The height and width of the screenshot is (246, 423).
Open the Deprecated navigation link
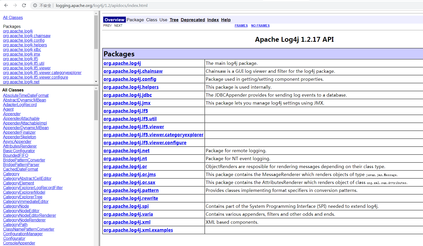(193, 20)
